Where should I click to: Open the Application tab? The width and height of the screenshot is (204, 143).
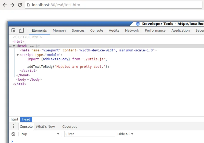click(180, 30)
